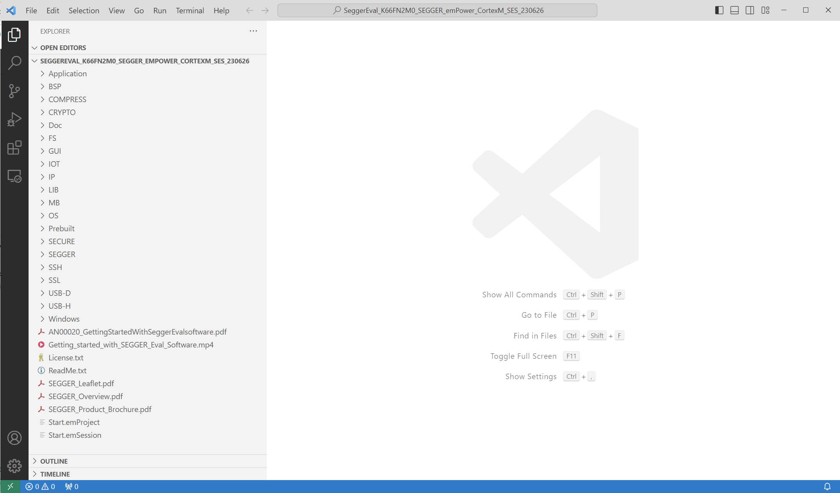
Task: Open the Selection menu
Action: 84,11
